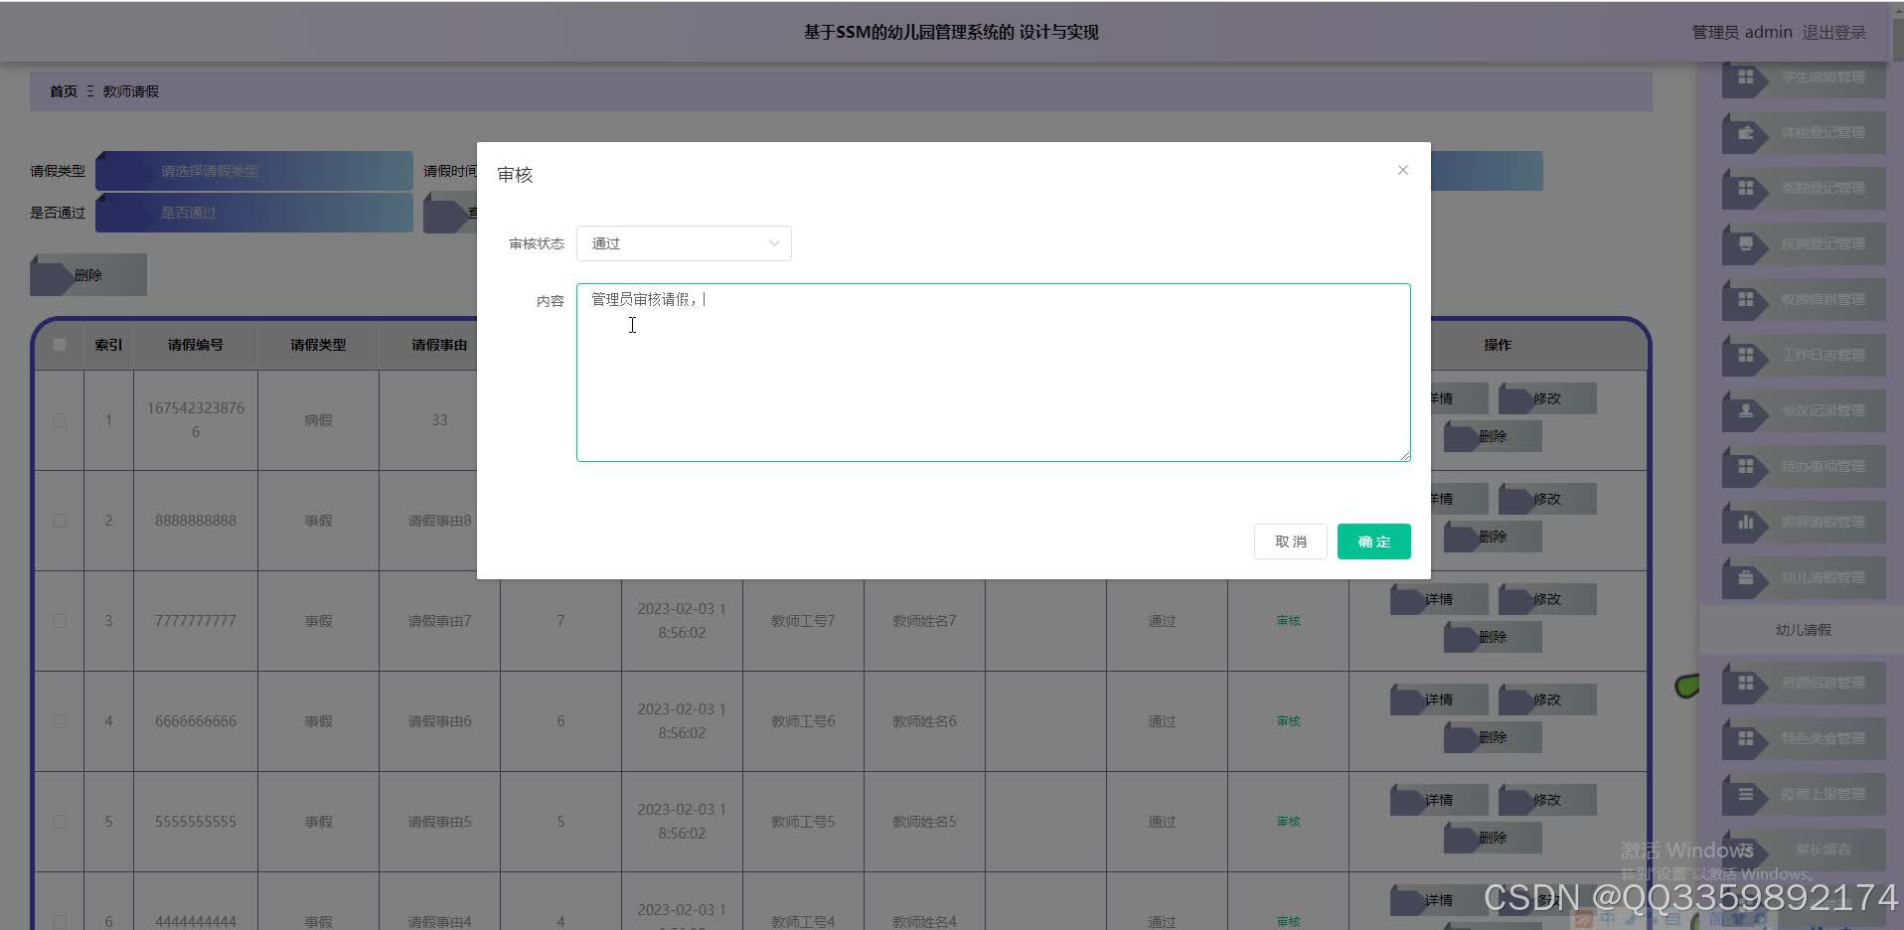This screenshot has width=1904, height=930.
Task: Click the 确定 button
Action: tap(1373, 542)
